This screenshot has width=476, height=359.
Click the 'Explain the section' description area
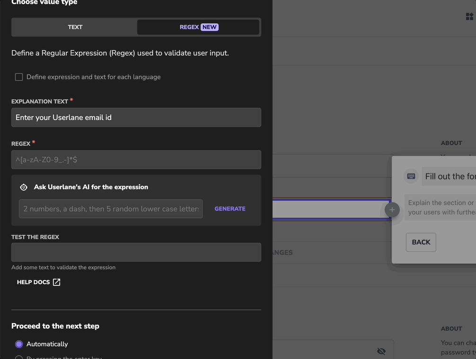point(441,207)
